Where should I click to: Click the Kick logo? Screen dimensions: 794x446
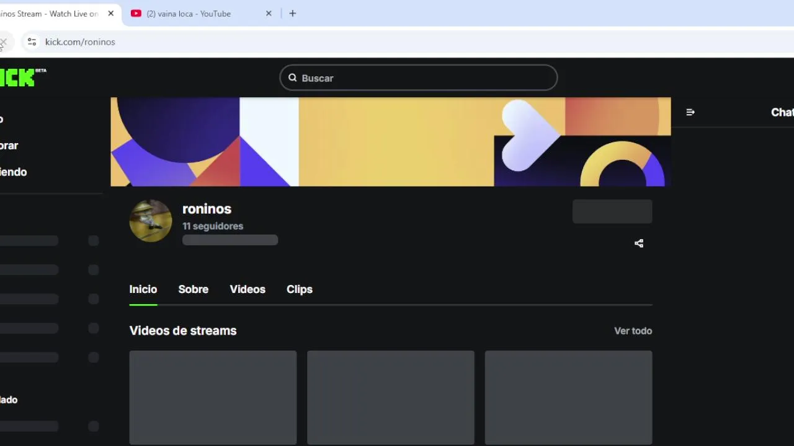[22, 77]
